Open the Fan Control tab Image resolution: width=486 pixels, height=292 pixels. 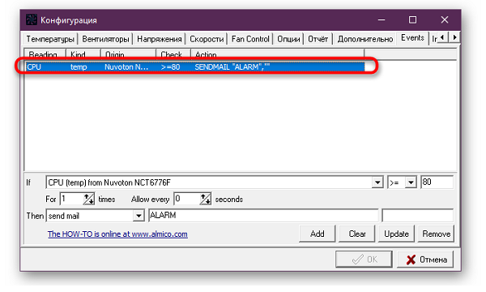coord(250,39)
